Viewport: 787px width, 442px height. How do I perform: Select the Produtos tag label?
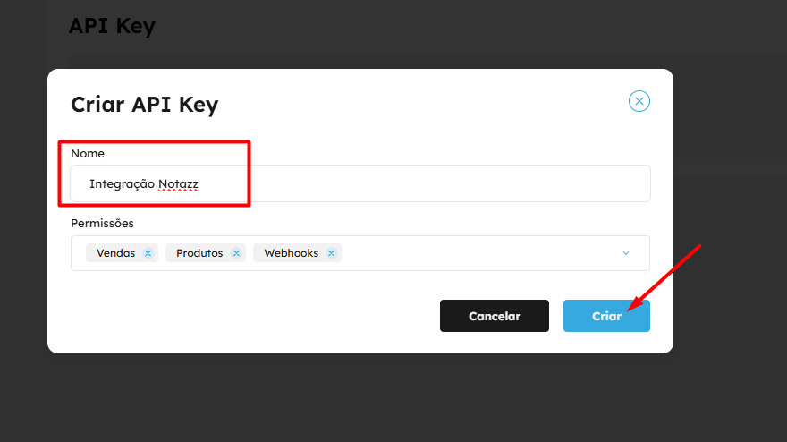pos(199,253)
